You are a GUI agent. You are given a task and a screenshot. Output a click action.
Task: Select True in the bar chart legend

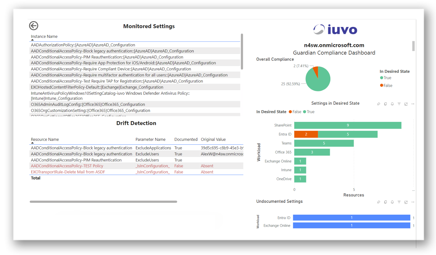[x=309, y=112]
